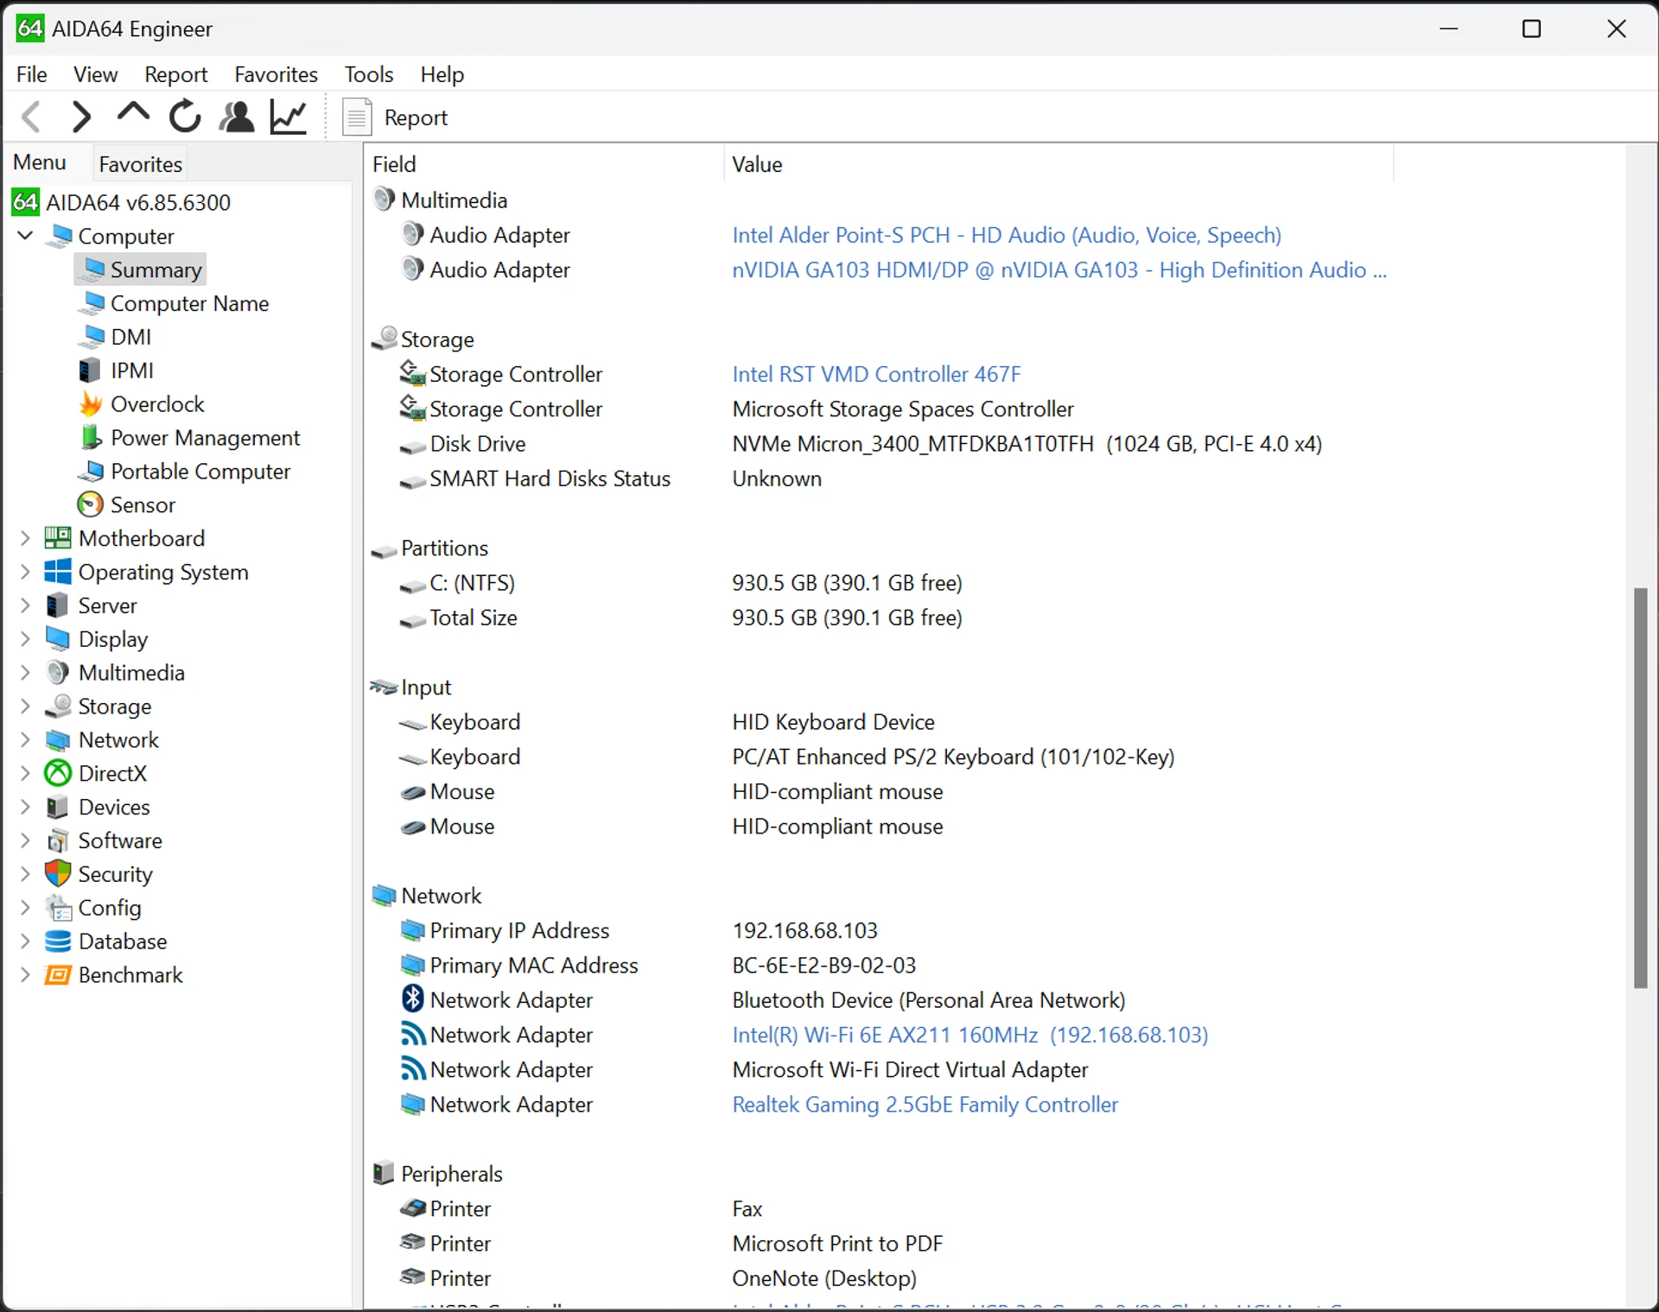The image size is (1659, 1312).
Task: Select the Overclock flame icon
Action: coord(91,404)
